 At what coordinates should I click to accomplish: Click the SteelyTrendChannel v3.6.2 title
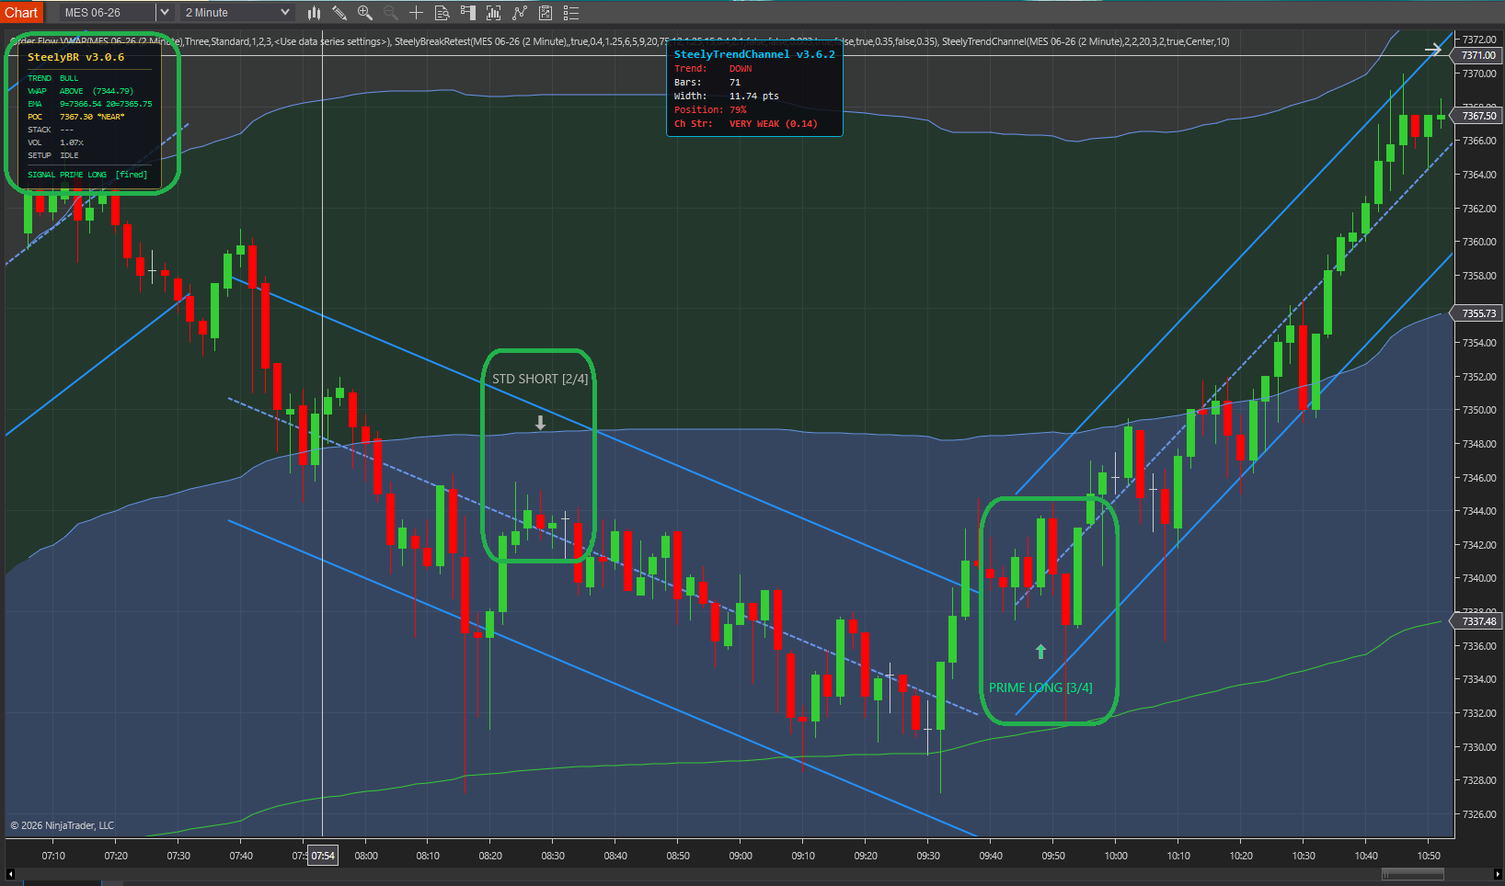pyautogui.click(x=754, y=54)
